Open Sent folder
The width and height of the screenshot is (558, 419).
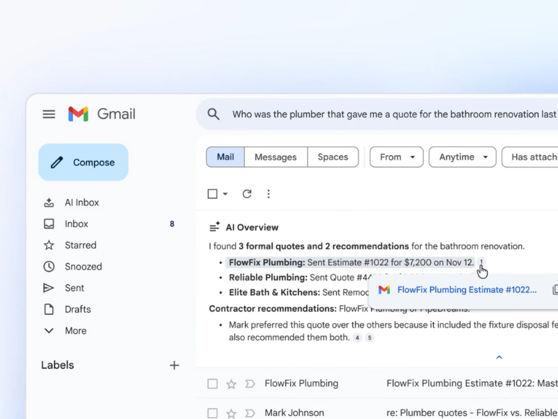75,288
